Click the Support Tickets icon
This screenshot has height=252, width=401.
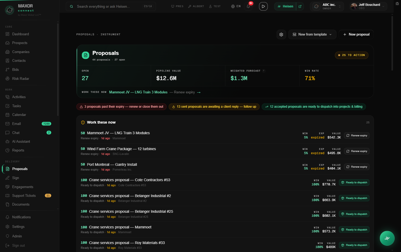[x=7, y=195]
